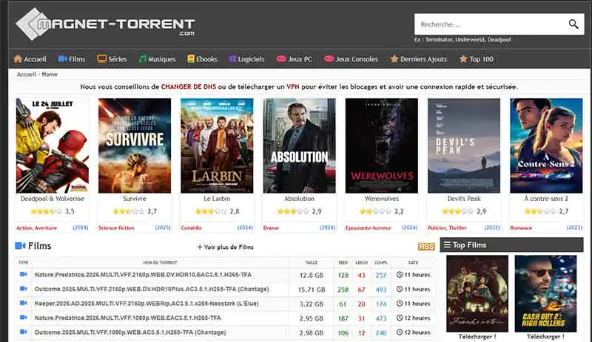Click clock icon in Keeper.2025 row
The width and height of the screenshot is (592, 342).
point(400,304)
